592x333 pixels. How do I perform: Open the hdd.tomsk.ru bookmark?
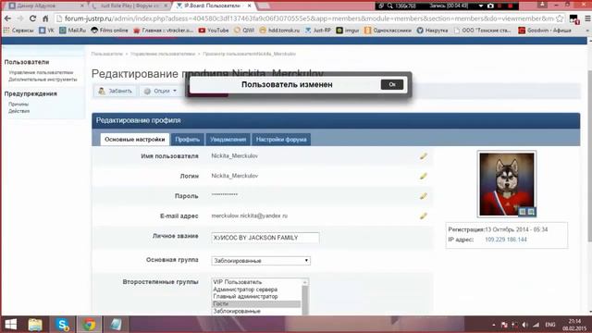coord(279,31)
